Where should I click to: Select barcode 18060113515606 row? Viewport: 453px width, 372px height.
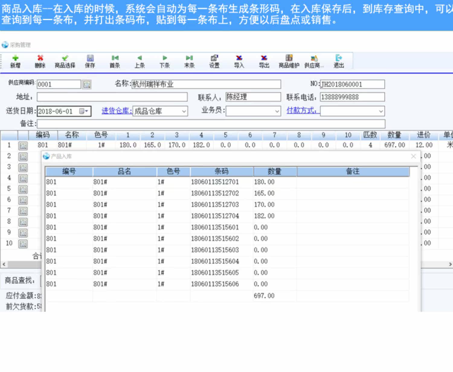pos(227,284)
